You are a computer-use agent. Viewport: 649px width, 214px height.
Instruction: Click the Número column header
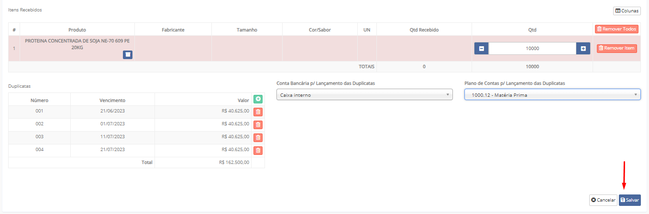(x=40, y=100)
